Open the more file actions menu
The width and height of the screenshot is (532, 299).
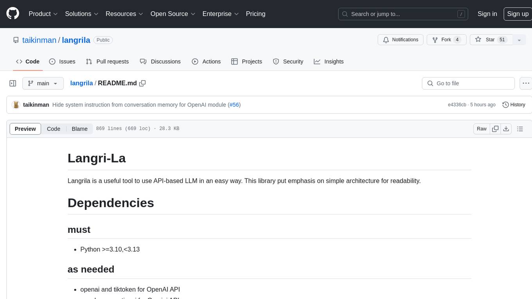click(x=526, y=83)
